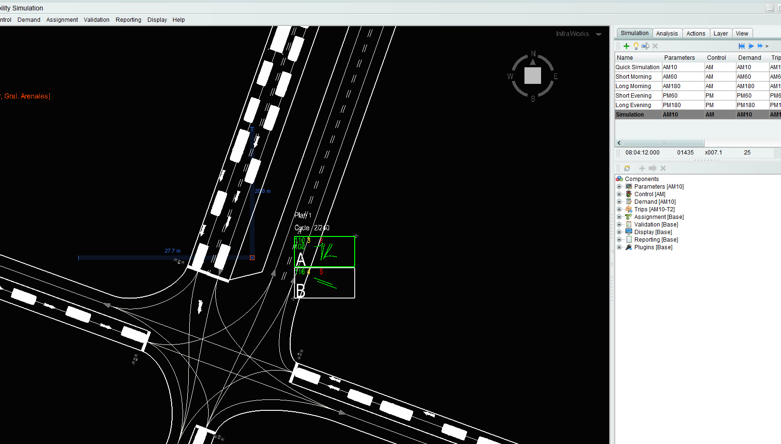Image resolution: width=781 pixels, height=444 pixels.
Task: Open the Demand menu in the menu bar
Action: pyautogui.click(x=28, y=20)
